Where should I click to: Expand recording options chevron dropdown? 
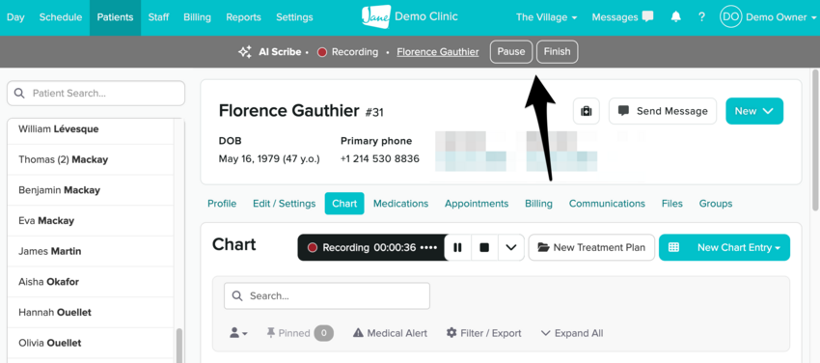point(511,247)
